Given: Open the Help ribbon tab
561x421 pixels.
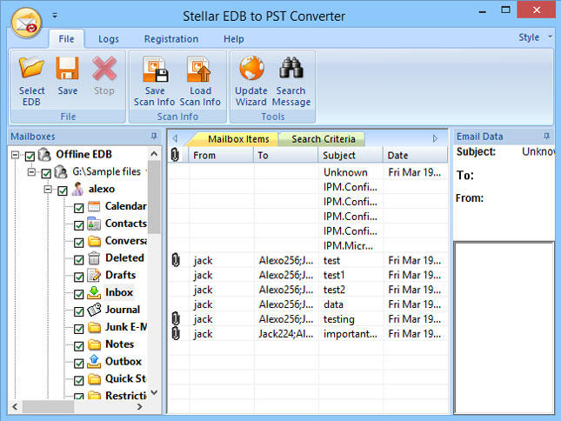Looking at the screenshot, I should tap(234, 38).
